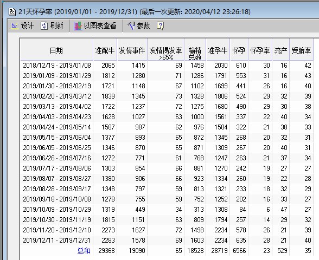Viewport: 319px width, 260px height.
Task: Click 流产 value 47
Action: (284, 210)
